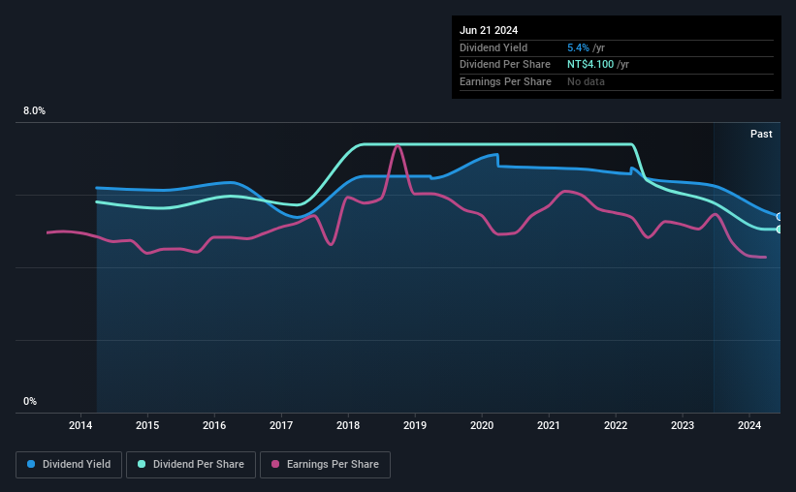Select the teal Dividend Per Share endpoint marker
The width and height of the screenshot is (796, 492).
(x=780, y=230)
